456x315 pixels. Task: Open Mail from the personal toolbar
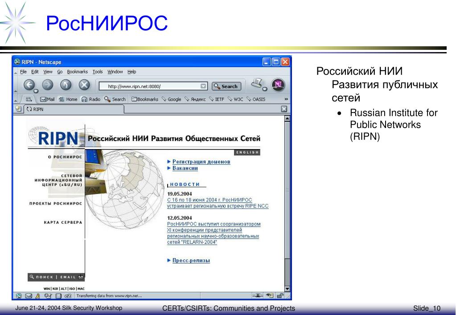pos(47,99)
